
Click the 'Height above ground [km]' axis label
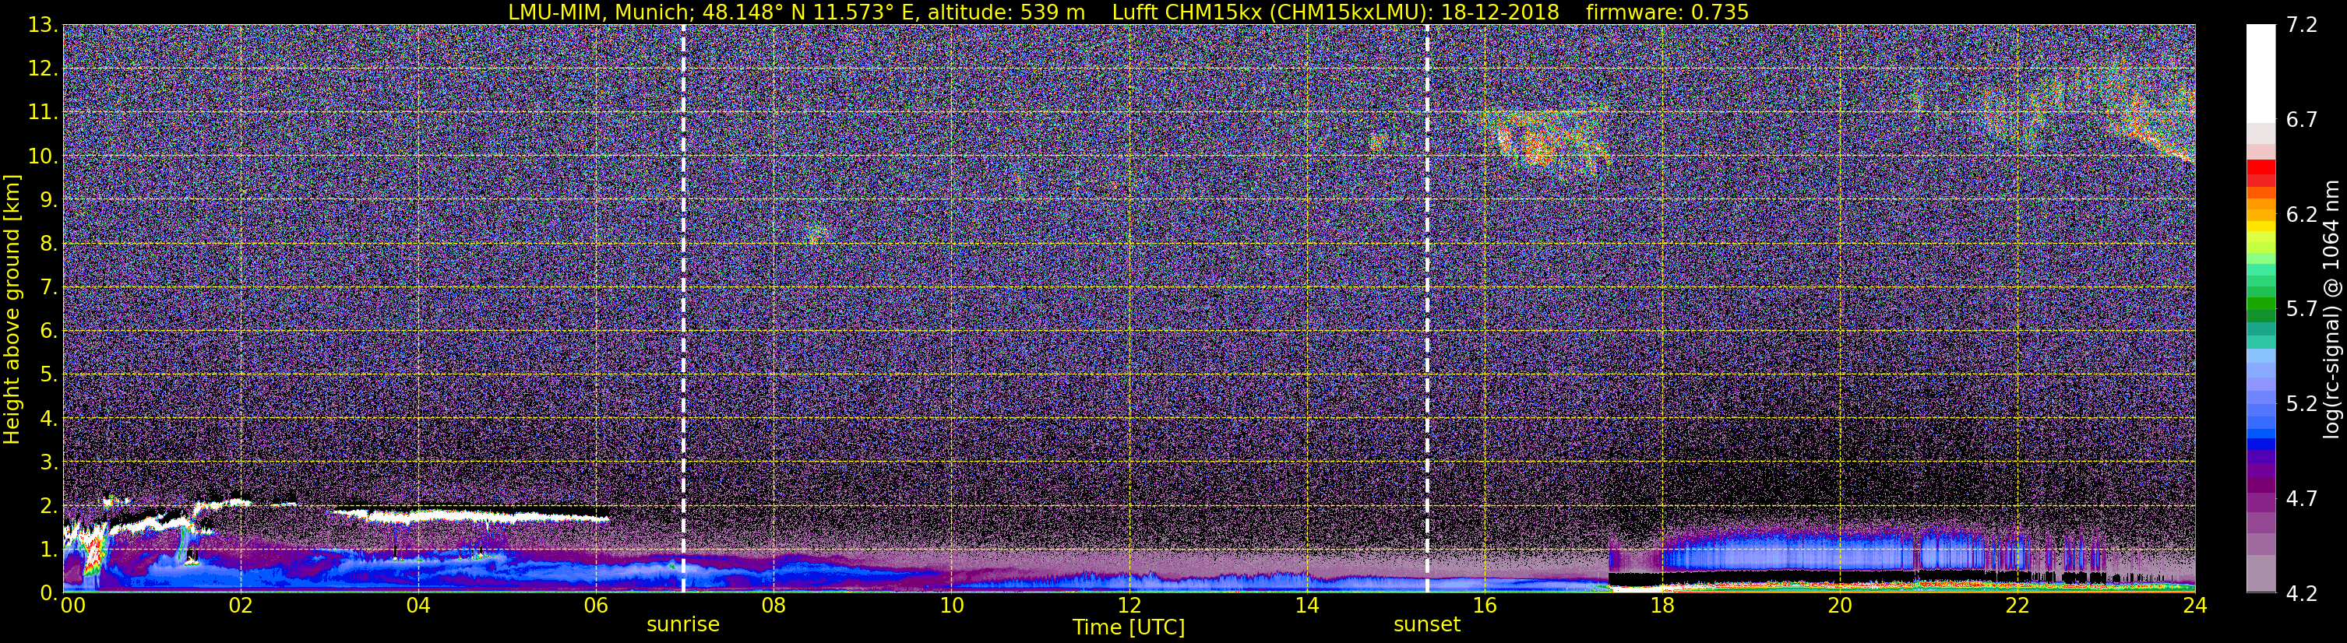(12, 309)
